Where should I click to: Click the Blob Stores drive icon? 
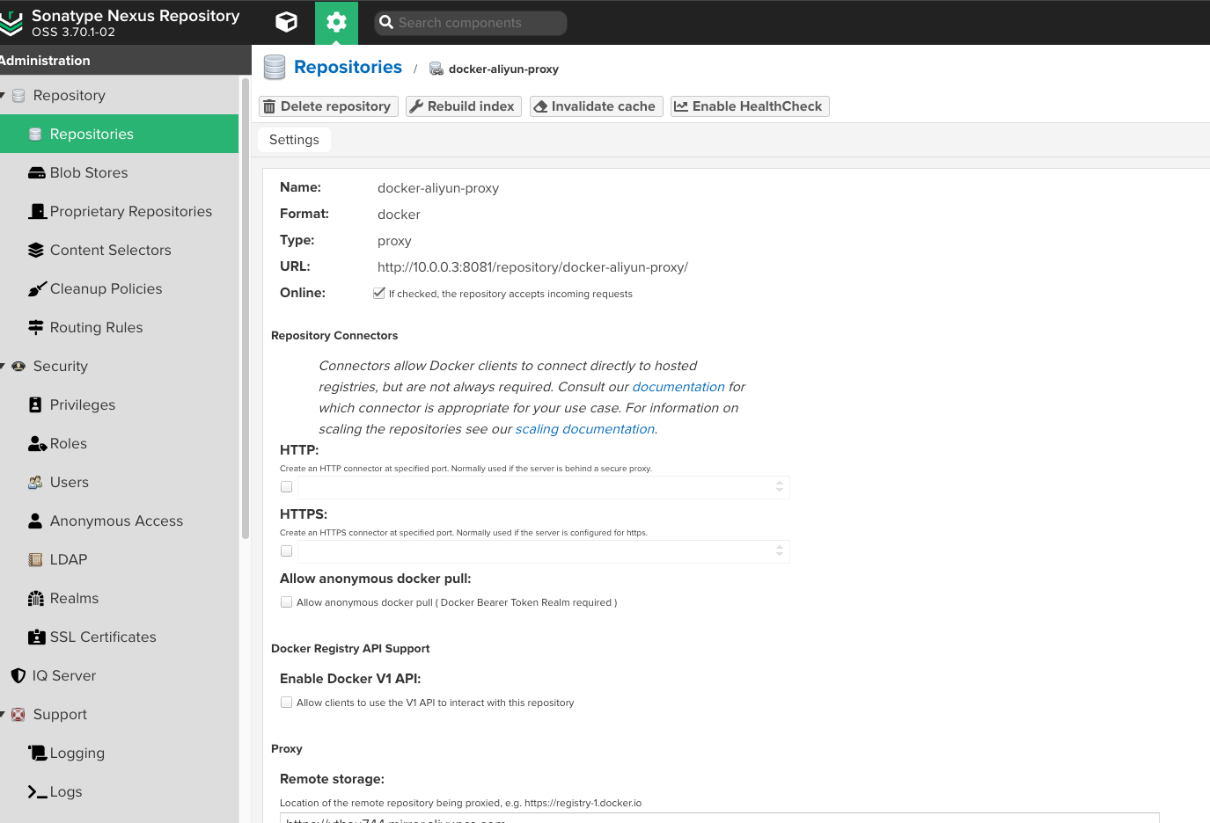(x=36, y=173)
